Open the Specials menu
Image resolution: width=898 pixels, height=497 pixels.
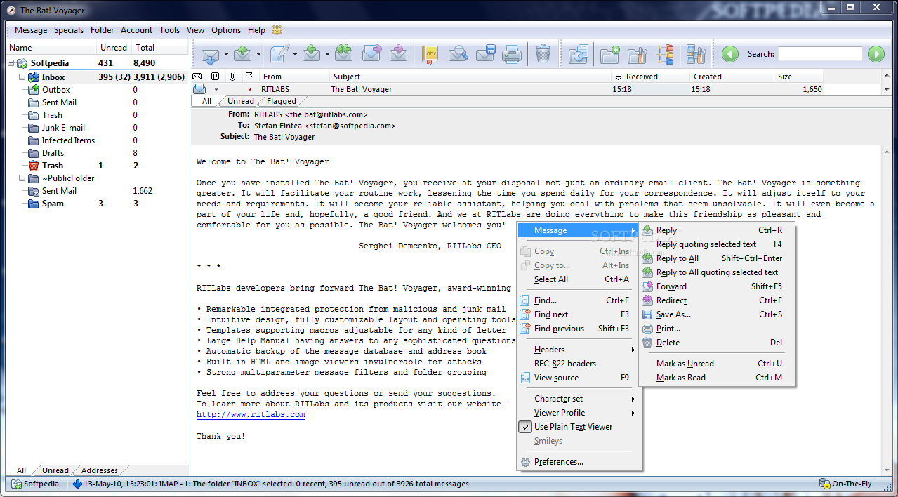point(69,30)
